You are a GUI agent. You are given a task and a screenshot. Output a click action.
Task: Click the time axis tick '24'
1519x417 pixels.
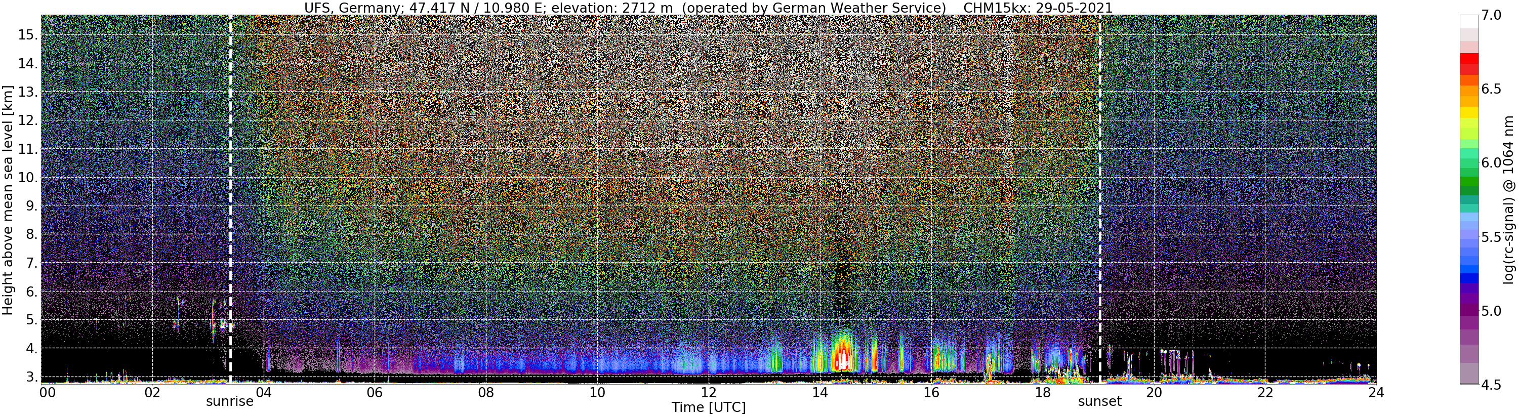1376,392
